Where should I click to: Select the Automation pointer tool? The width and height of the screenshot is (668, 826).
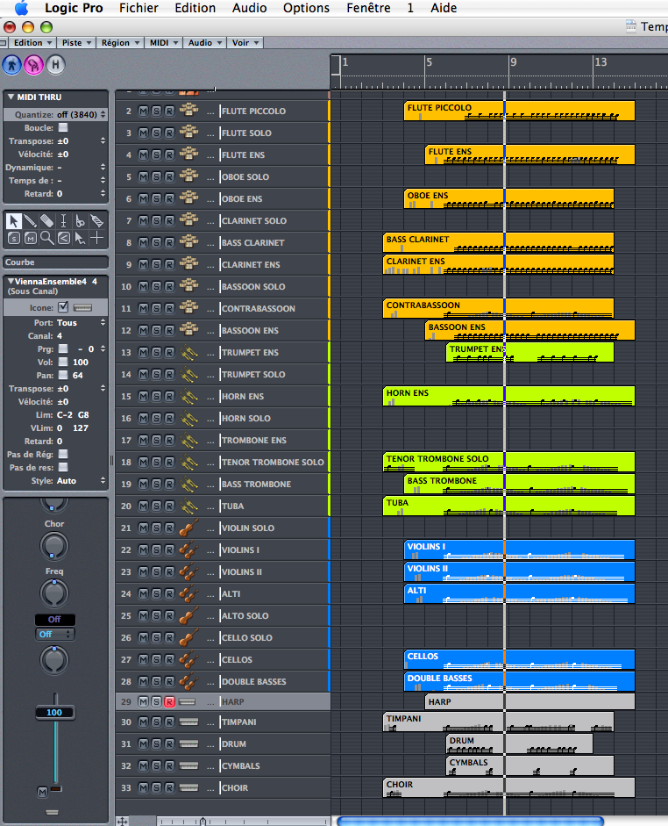click(x=80, y=238)
